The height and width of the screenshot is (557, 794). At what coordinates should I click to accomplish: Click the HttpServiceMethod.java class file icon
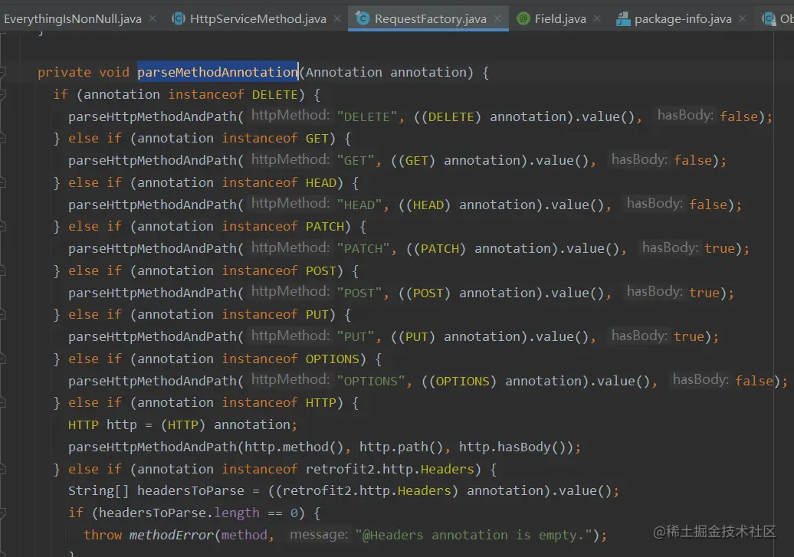click(179, 18)
